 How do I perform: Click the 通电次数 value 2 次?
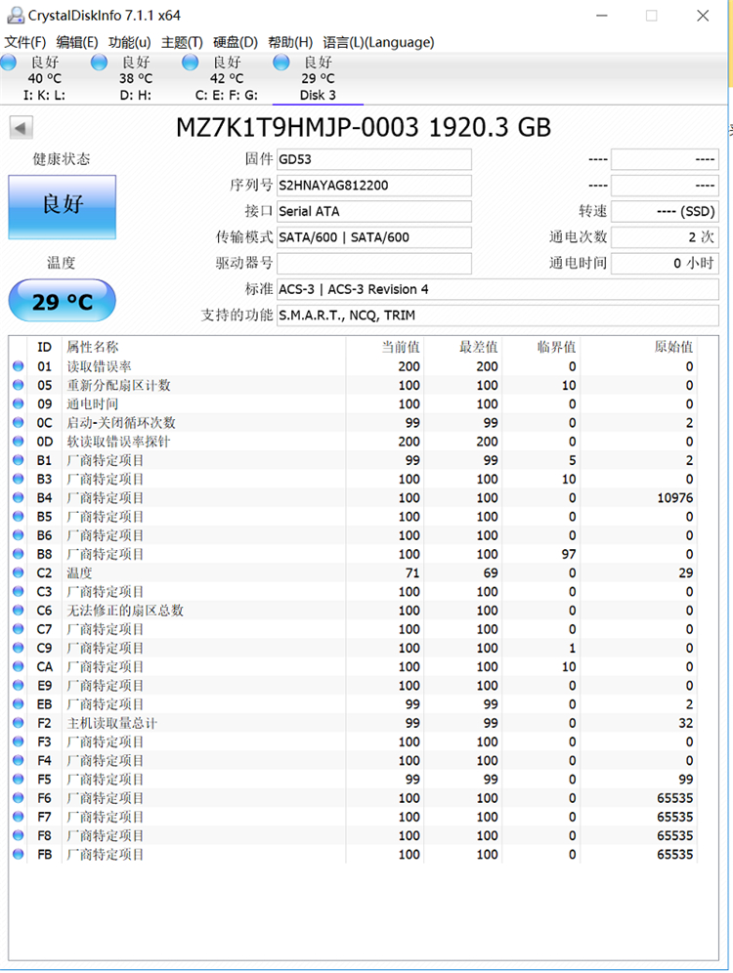click(665, 237)
